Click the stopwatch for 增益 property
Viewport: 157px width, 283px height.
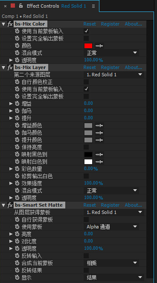click(x=17, y=104)
